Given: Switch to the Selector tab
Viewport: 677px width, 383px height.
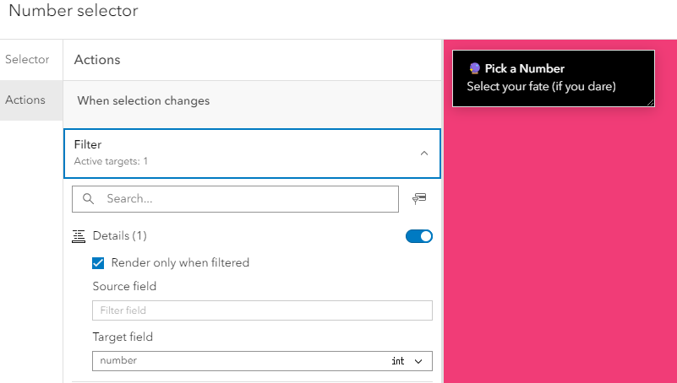Looking at the screenshot, I should pyautogui.click(x=27, y=60).
